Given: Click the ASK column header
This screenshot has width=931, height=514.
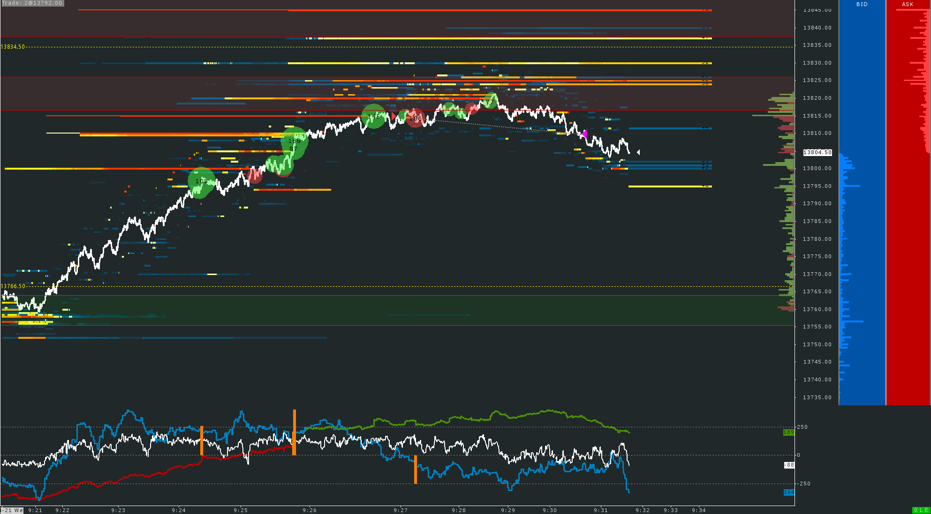Looking at the screenshot, I should 908,4.
